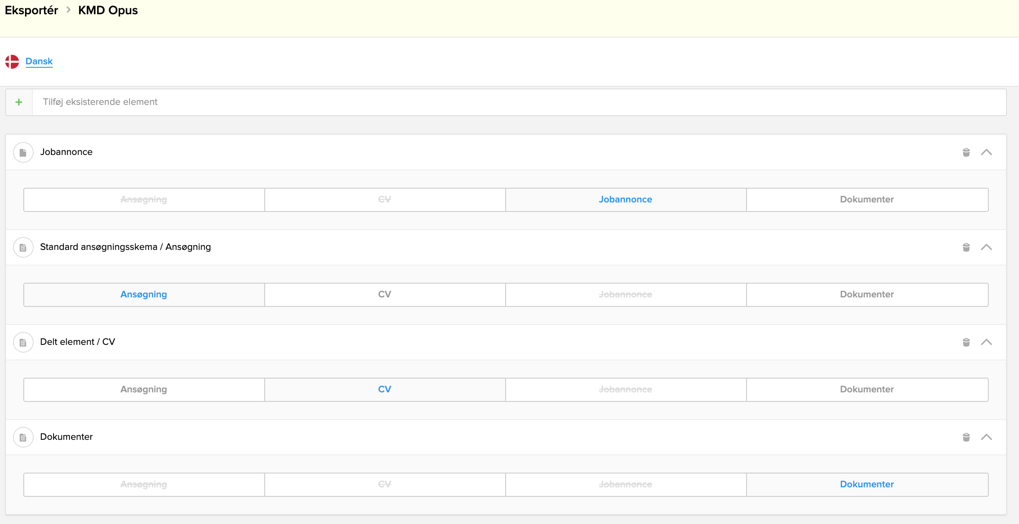The height and width of the screenshot is (524, 1019).
Task: Go to Eksportér breadcrumb
Action: pos(31,10)
